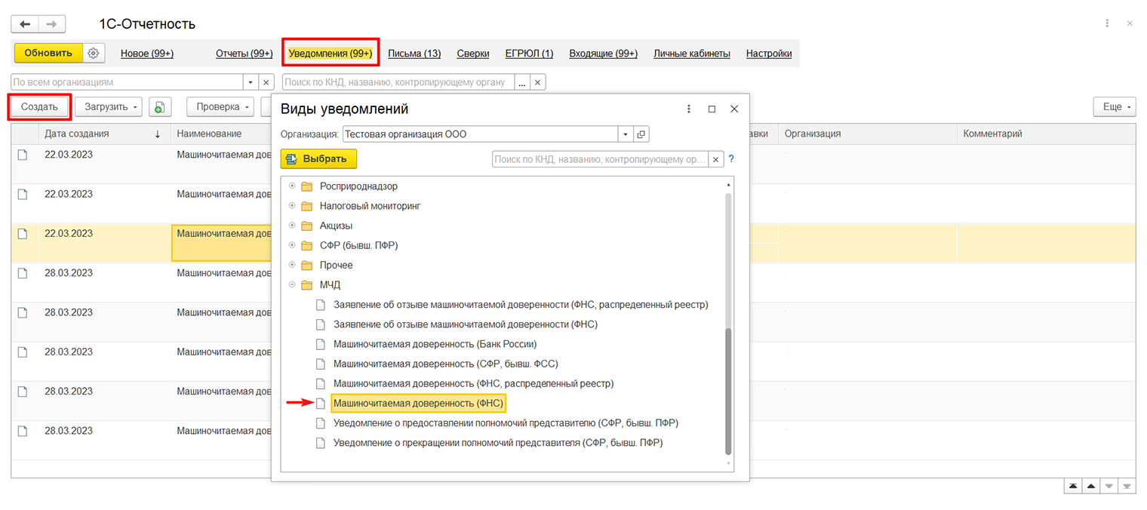This screenshot has height=510, width=1147.
Task: Open the Тестовая организация ООО dropdown
Action: tap(625, 134)
